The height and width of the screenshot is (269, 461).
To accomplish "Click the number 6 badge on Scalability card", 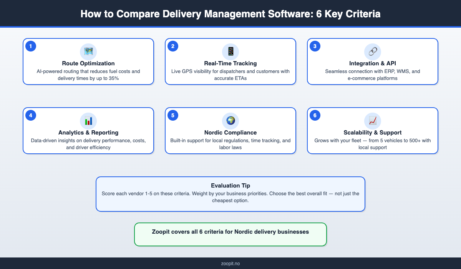I will (x=315, y=115).
